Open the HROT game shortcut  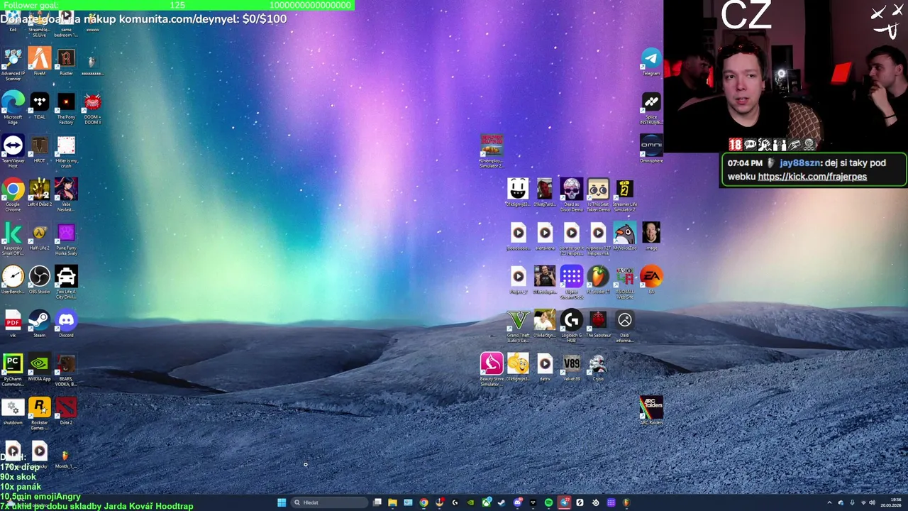pos(39,148)
